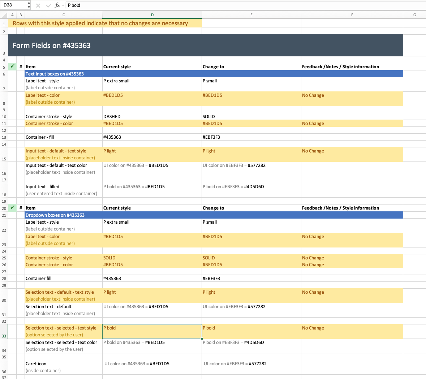The height and width of the screenshot is (379, 426).
Task: Click 'Container - fill' item cell
Action: 63,137
